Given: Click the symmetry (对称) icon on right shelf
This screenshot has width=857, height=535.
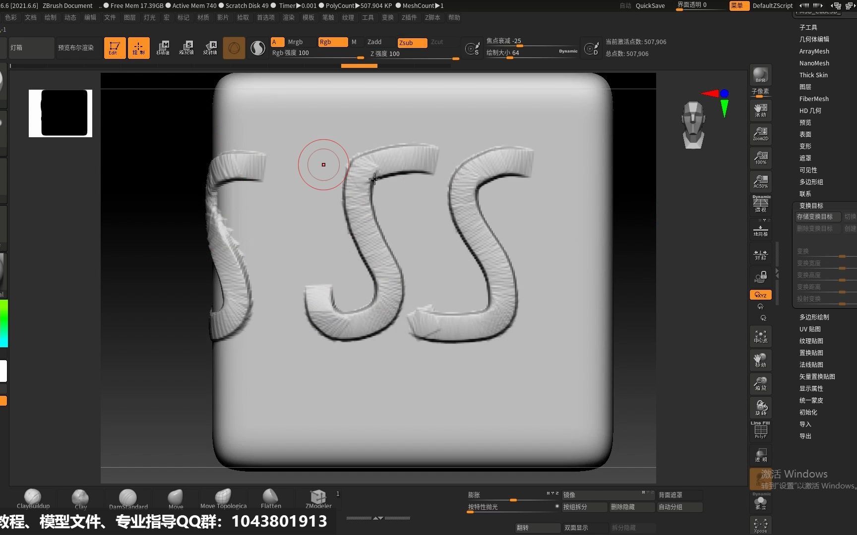Looking at the screenshot, I should [760, 256].
